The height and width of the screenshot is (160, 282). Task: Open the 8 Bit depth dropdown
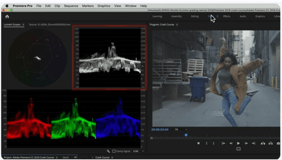point(138,151)
